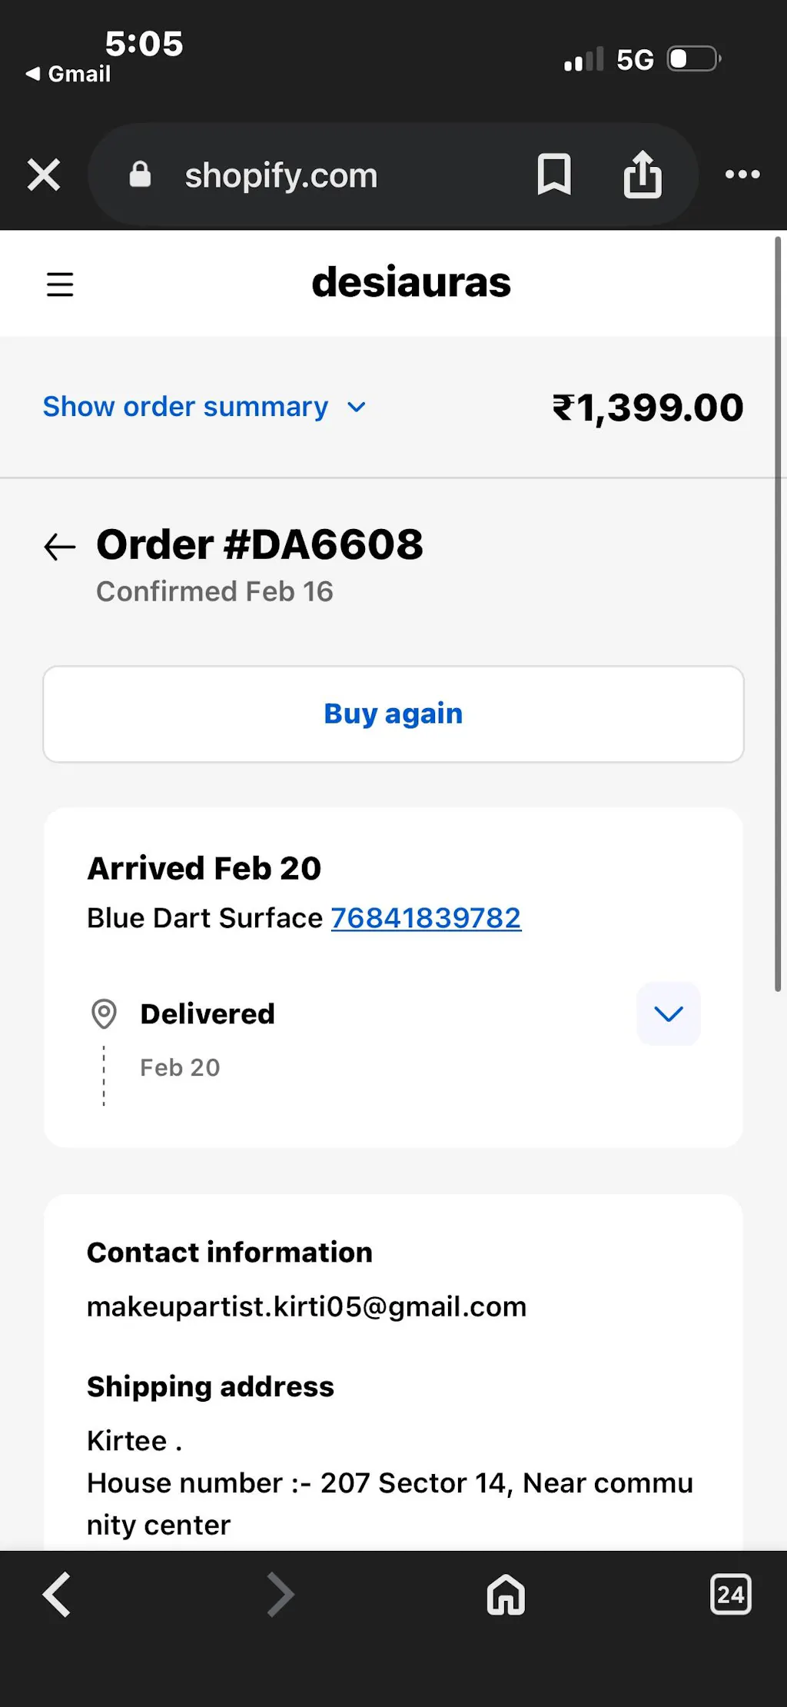Image resolution: width=787 pixels, height=1707 pixels.
Task: Open the hamburger menu beside desiauras
Action: click(60, 284)
